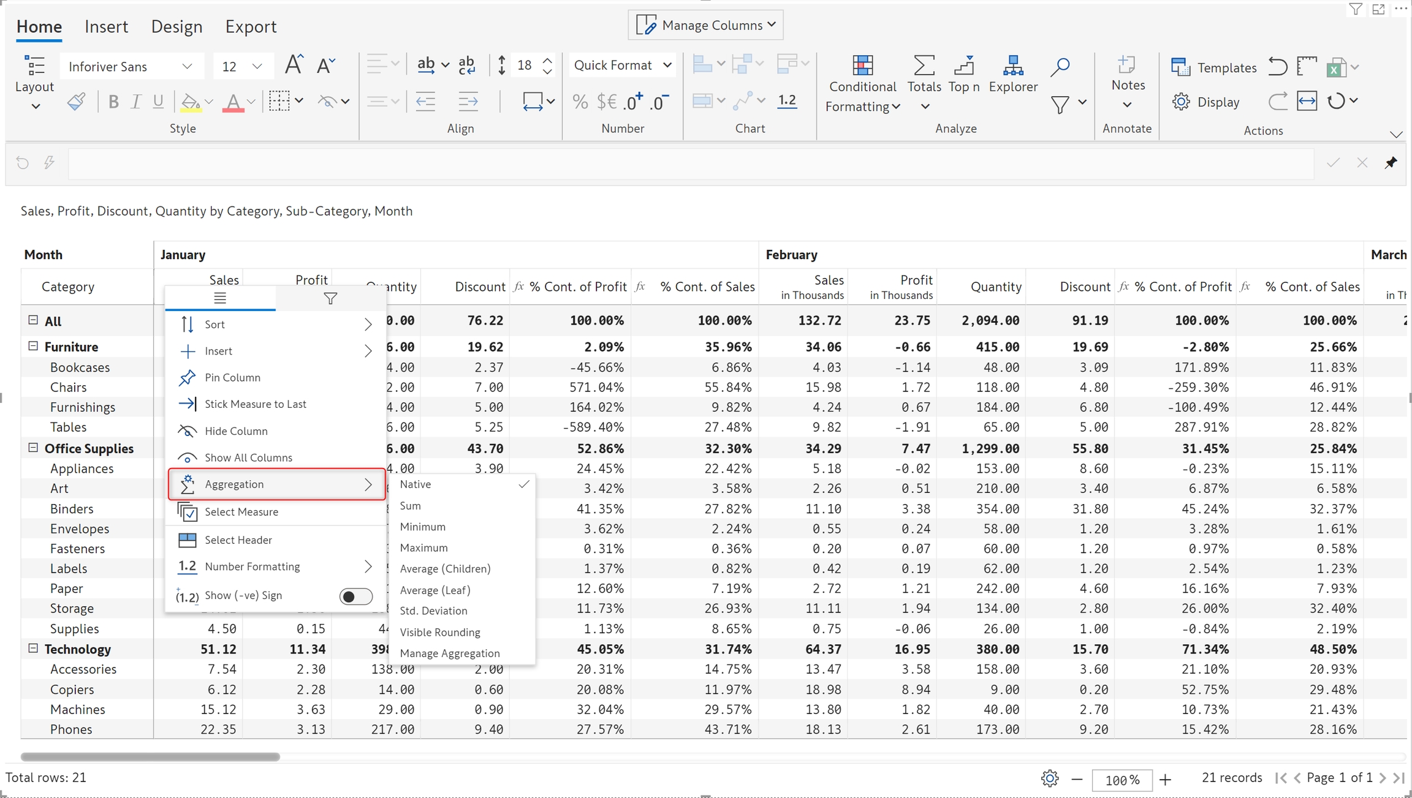
Task: Toggle the Show (-ve) Sign switch
Action: click(x=355, y=596)
